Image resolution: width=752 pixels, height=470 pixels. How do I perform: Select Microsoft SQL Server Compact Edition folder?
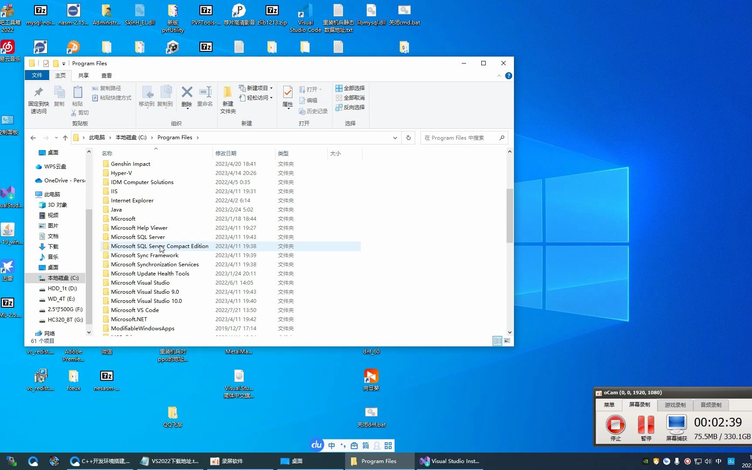tap(159, 246)
